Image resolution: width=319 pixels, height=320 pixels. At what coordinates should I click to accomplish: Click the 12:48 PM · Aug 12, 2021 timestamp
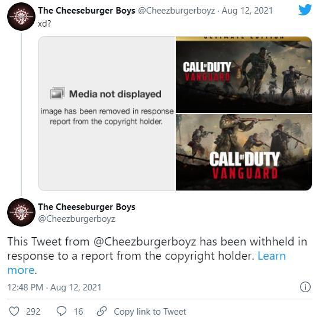point(54,287)
